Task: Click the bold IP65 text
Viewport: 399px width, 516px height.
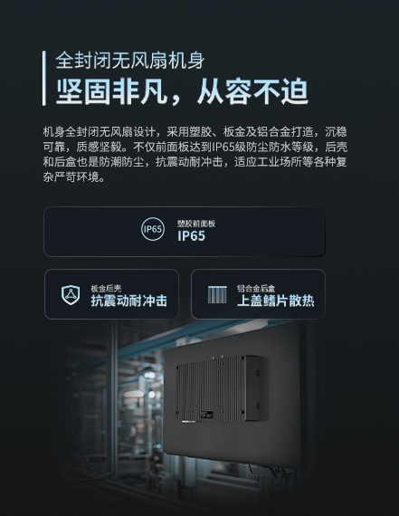Action: 192,236
